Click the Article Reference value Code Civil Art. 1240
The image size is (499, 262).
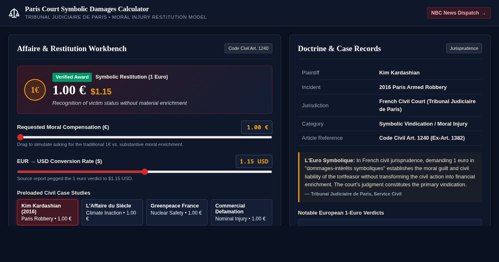tap(422, 138)
